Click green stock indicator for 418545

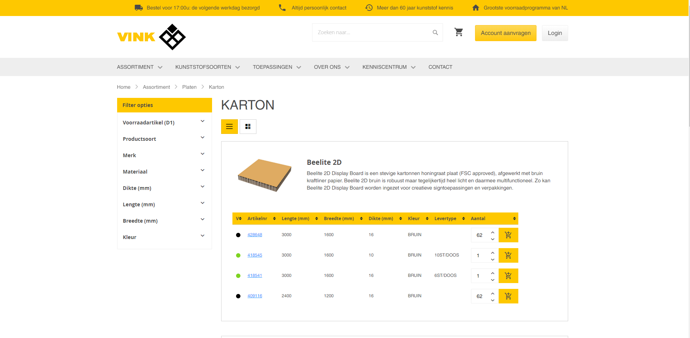point(238,255)
